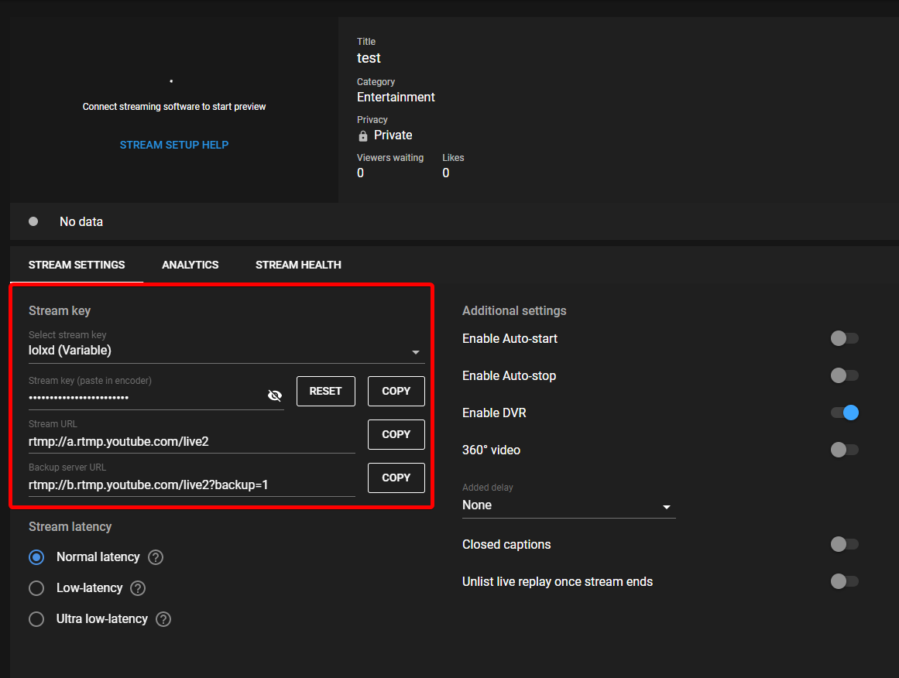This screenshot has height=678, width=899.
Task: Disable the DVR feature
Action: pyautogui.click(x=844, y=413)
